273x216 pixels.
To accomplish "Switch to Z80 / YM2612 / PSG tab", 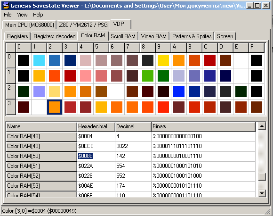I will pyautogui.click(x=83, y=25).
